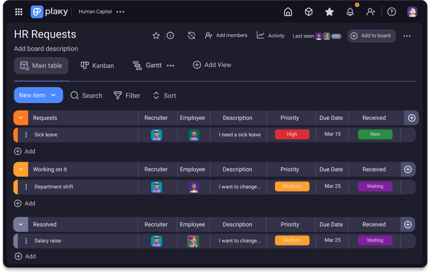Switch to the Gantt view tab
430x273 pixels.
click(x=147, y=65)
